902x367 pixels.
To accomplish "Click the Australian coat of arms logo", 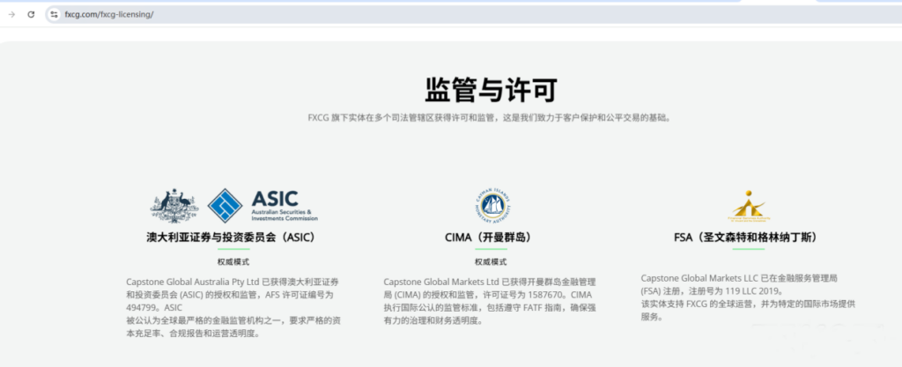I will pyautogui.click(x=175, y=206).
